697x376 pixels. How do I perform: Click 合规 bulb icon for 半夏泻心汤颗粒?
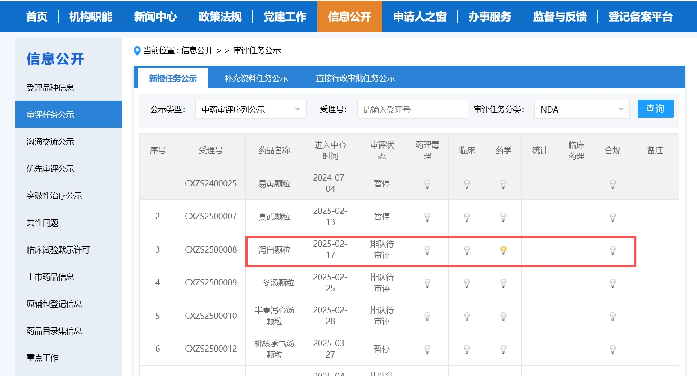point(613,317)
